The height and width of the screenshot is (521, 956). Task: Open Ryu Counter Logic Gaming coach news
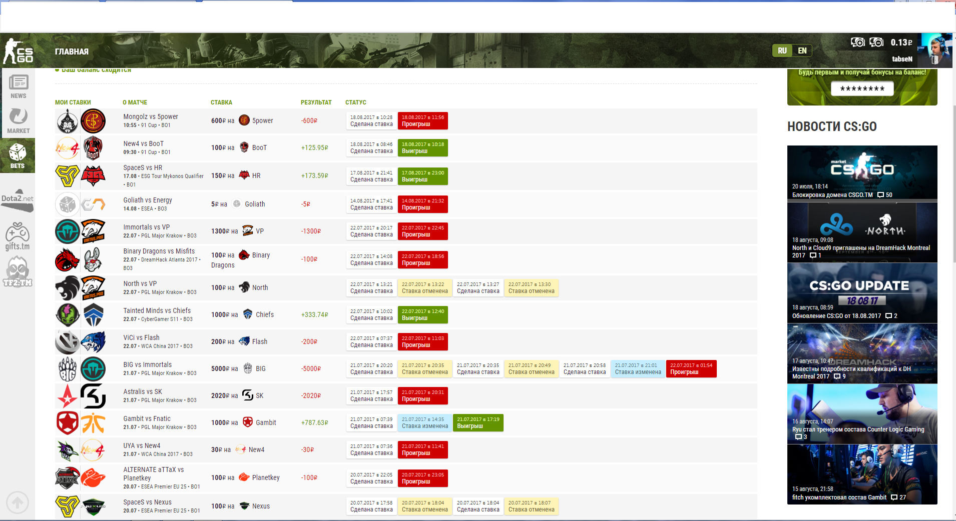click(x=862, y=414)
